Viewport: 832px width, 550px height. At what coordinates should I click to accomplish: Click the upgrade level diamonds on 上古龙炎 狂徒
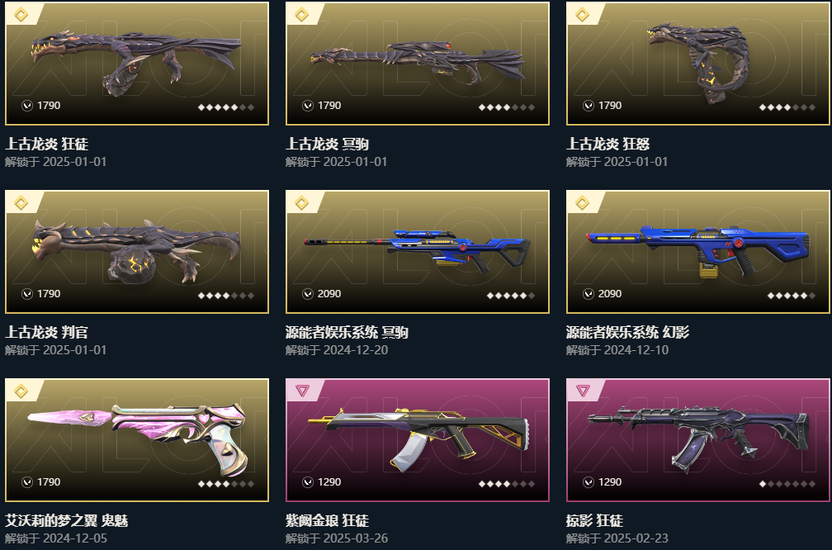(x=226, y=107)
